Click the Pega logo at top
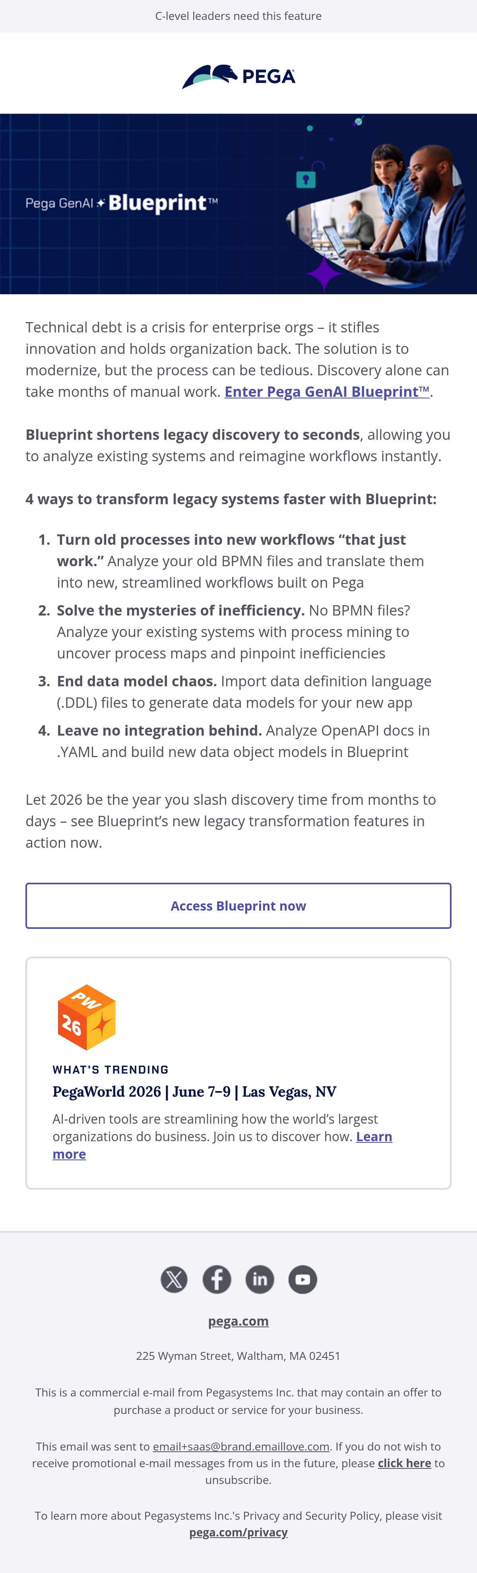The height and width of the screenshot is (1573, 477). (x=238, y=76)
